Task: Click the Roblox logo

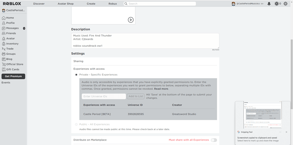Action: point(12,4)
